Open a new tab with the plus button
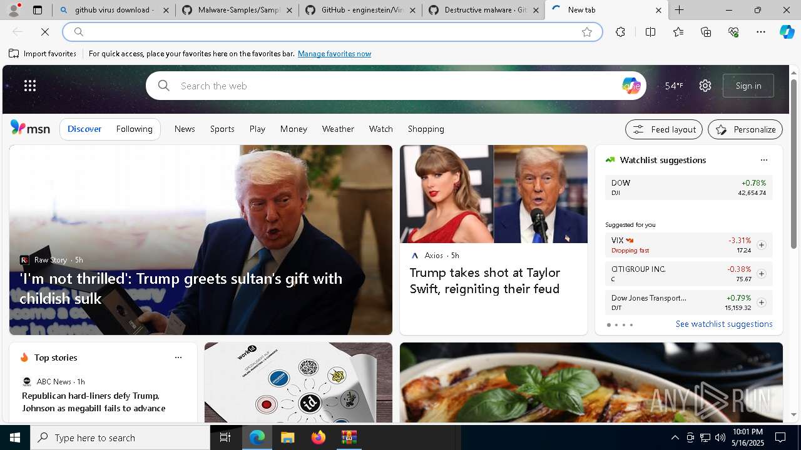Screen dimensions: 801x450 (680, 10)
